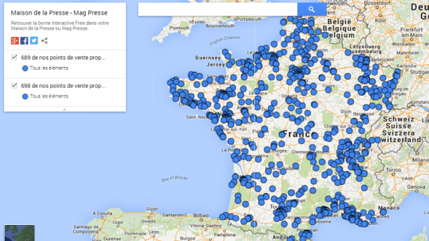Share the map on Facebook
Screen dimensions: 429x241
coord(24,41)
